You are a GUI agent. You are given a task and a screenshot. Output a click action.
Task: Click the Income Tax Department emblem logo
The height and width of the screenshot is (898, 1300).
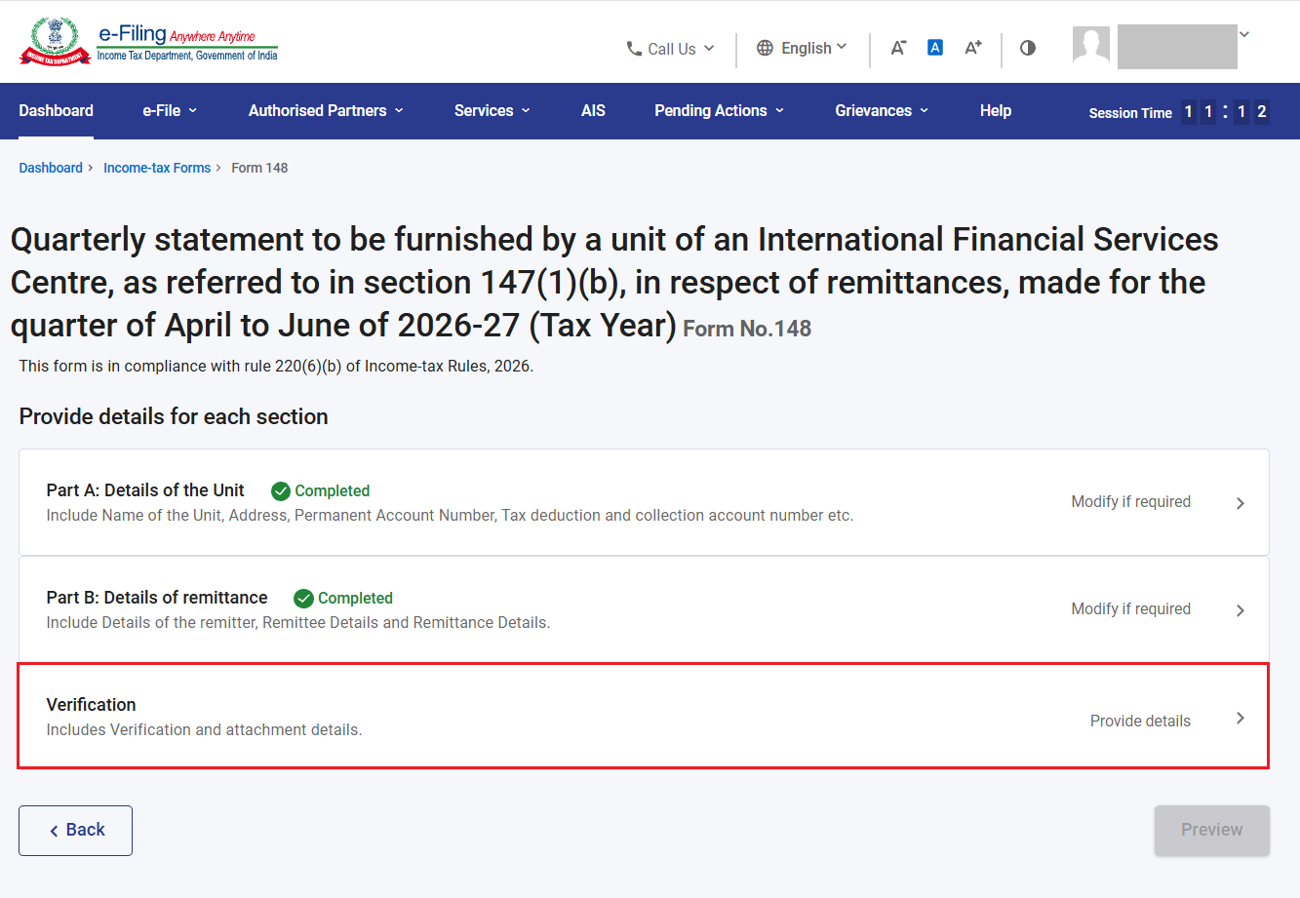pos(56,41)
